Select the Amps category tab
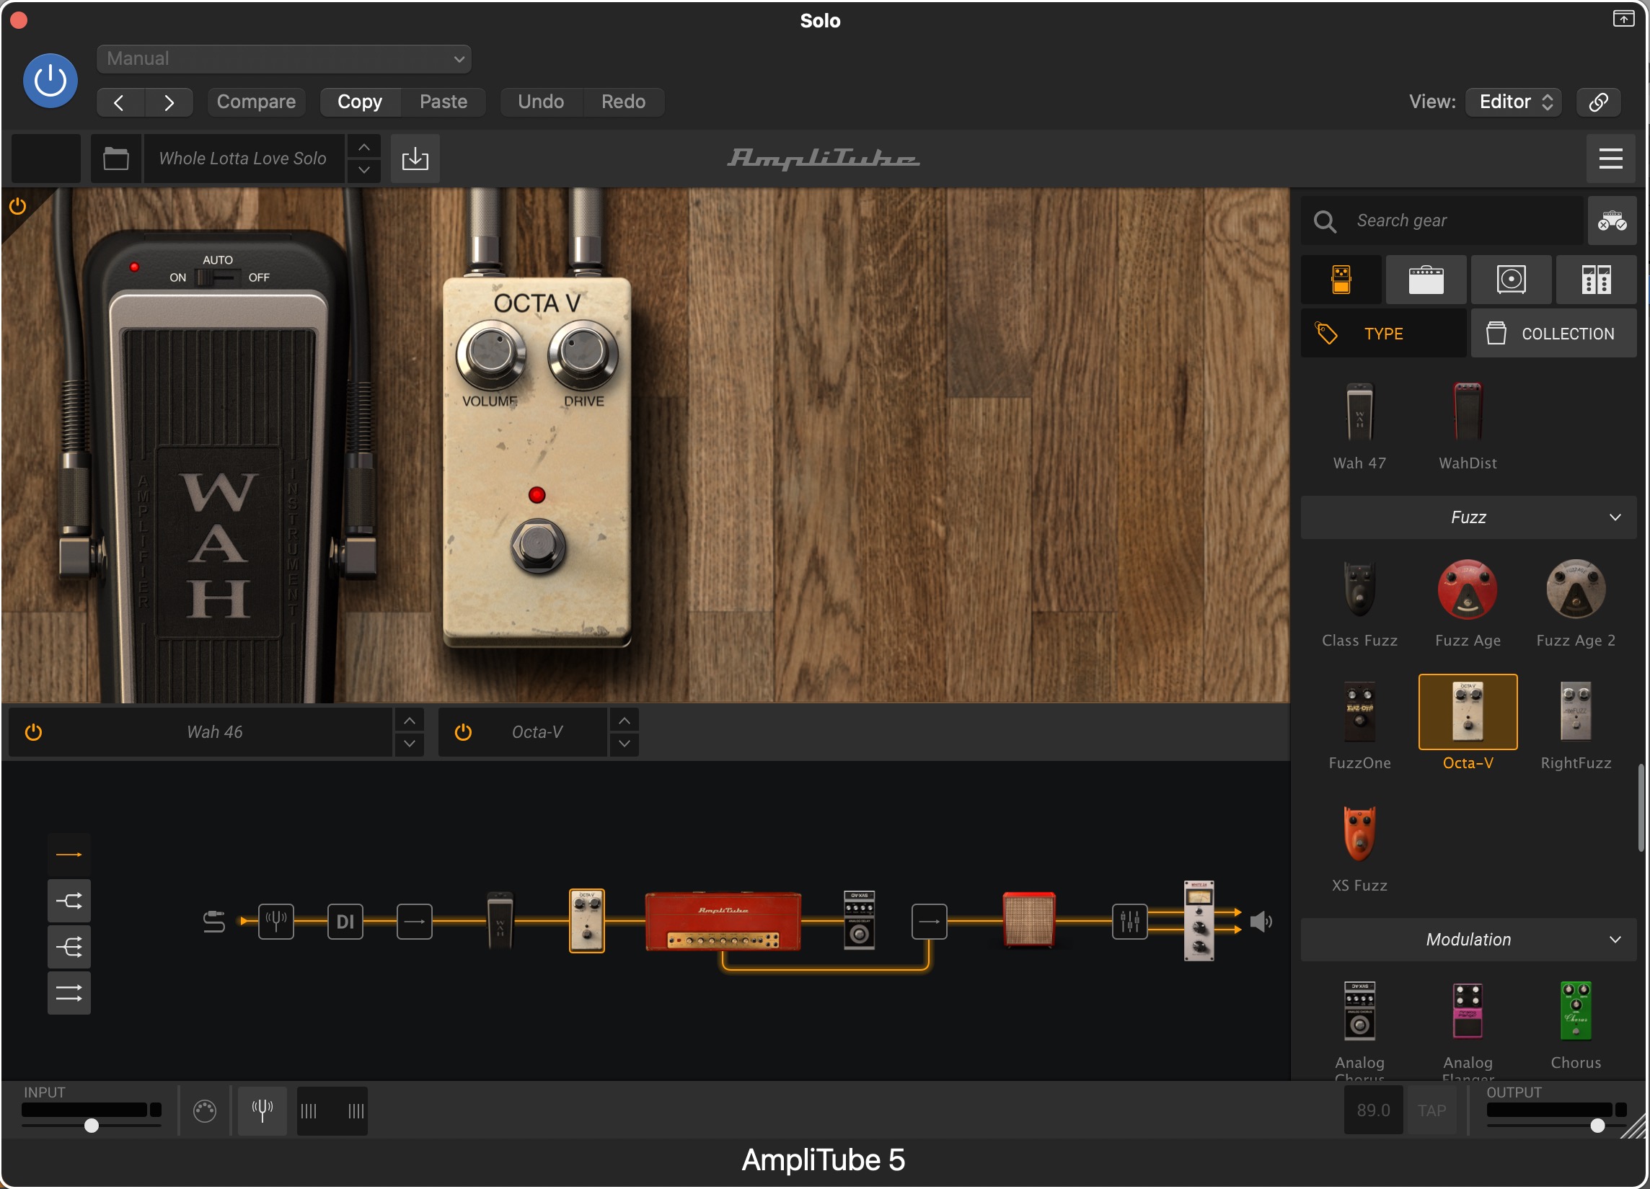This screenshot has height=1189, width=1650. click(x=1426, y=280)
